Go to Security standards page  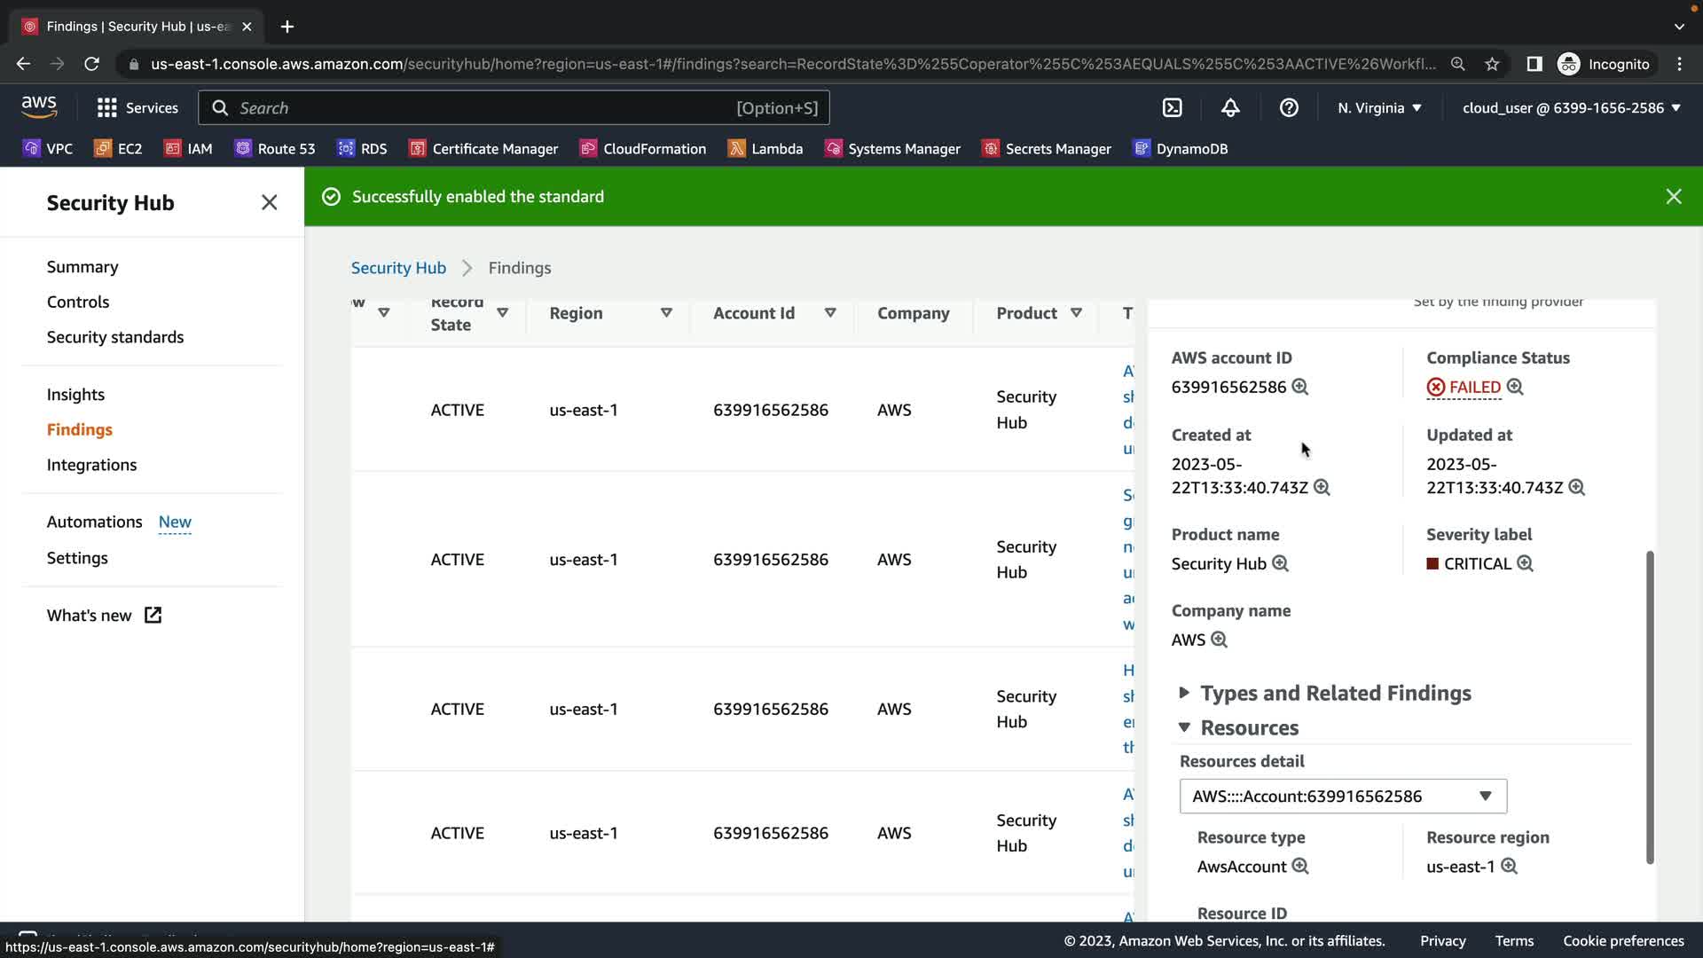point(115,337)
